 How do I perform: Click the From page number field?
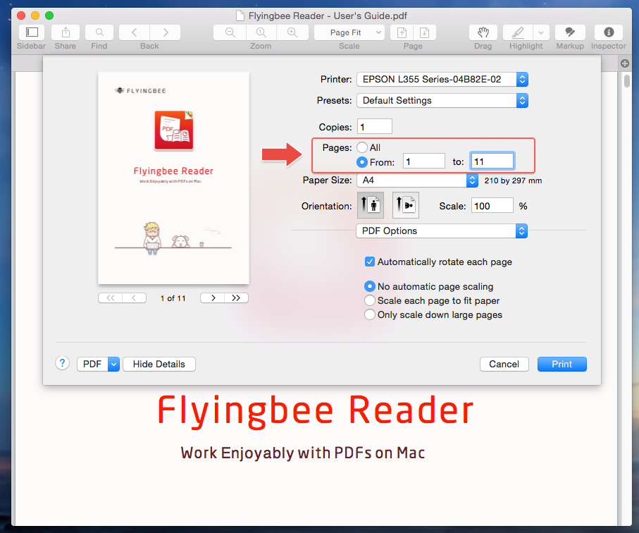(424, 161)
